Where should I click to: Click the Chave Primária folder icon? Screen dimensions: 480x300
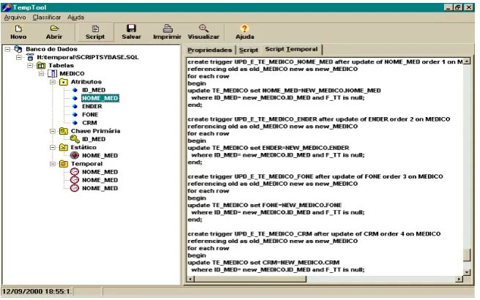click(x=63, y=131)
